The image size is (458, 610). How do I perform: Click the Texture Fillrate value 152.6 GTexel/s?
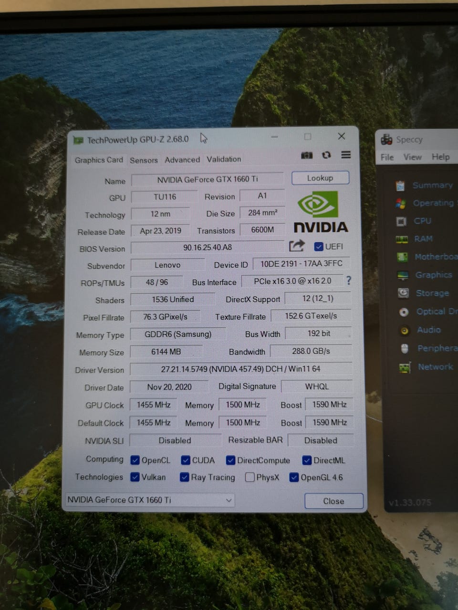point(311,316)
